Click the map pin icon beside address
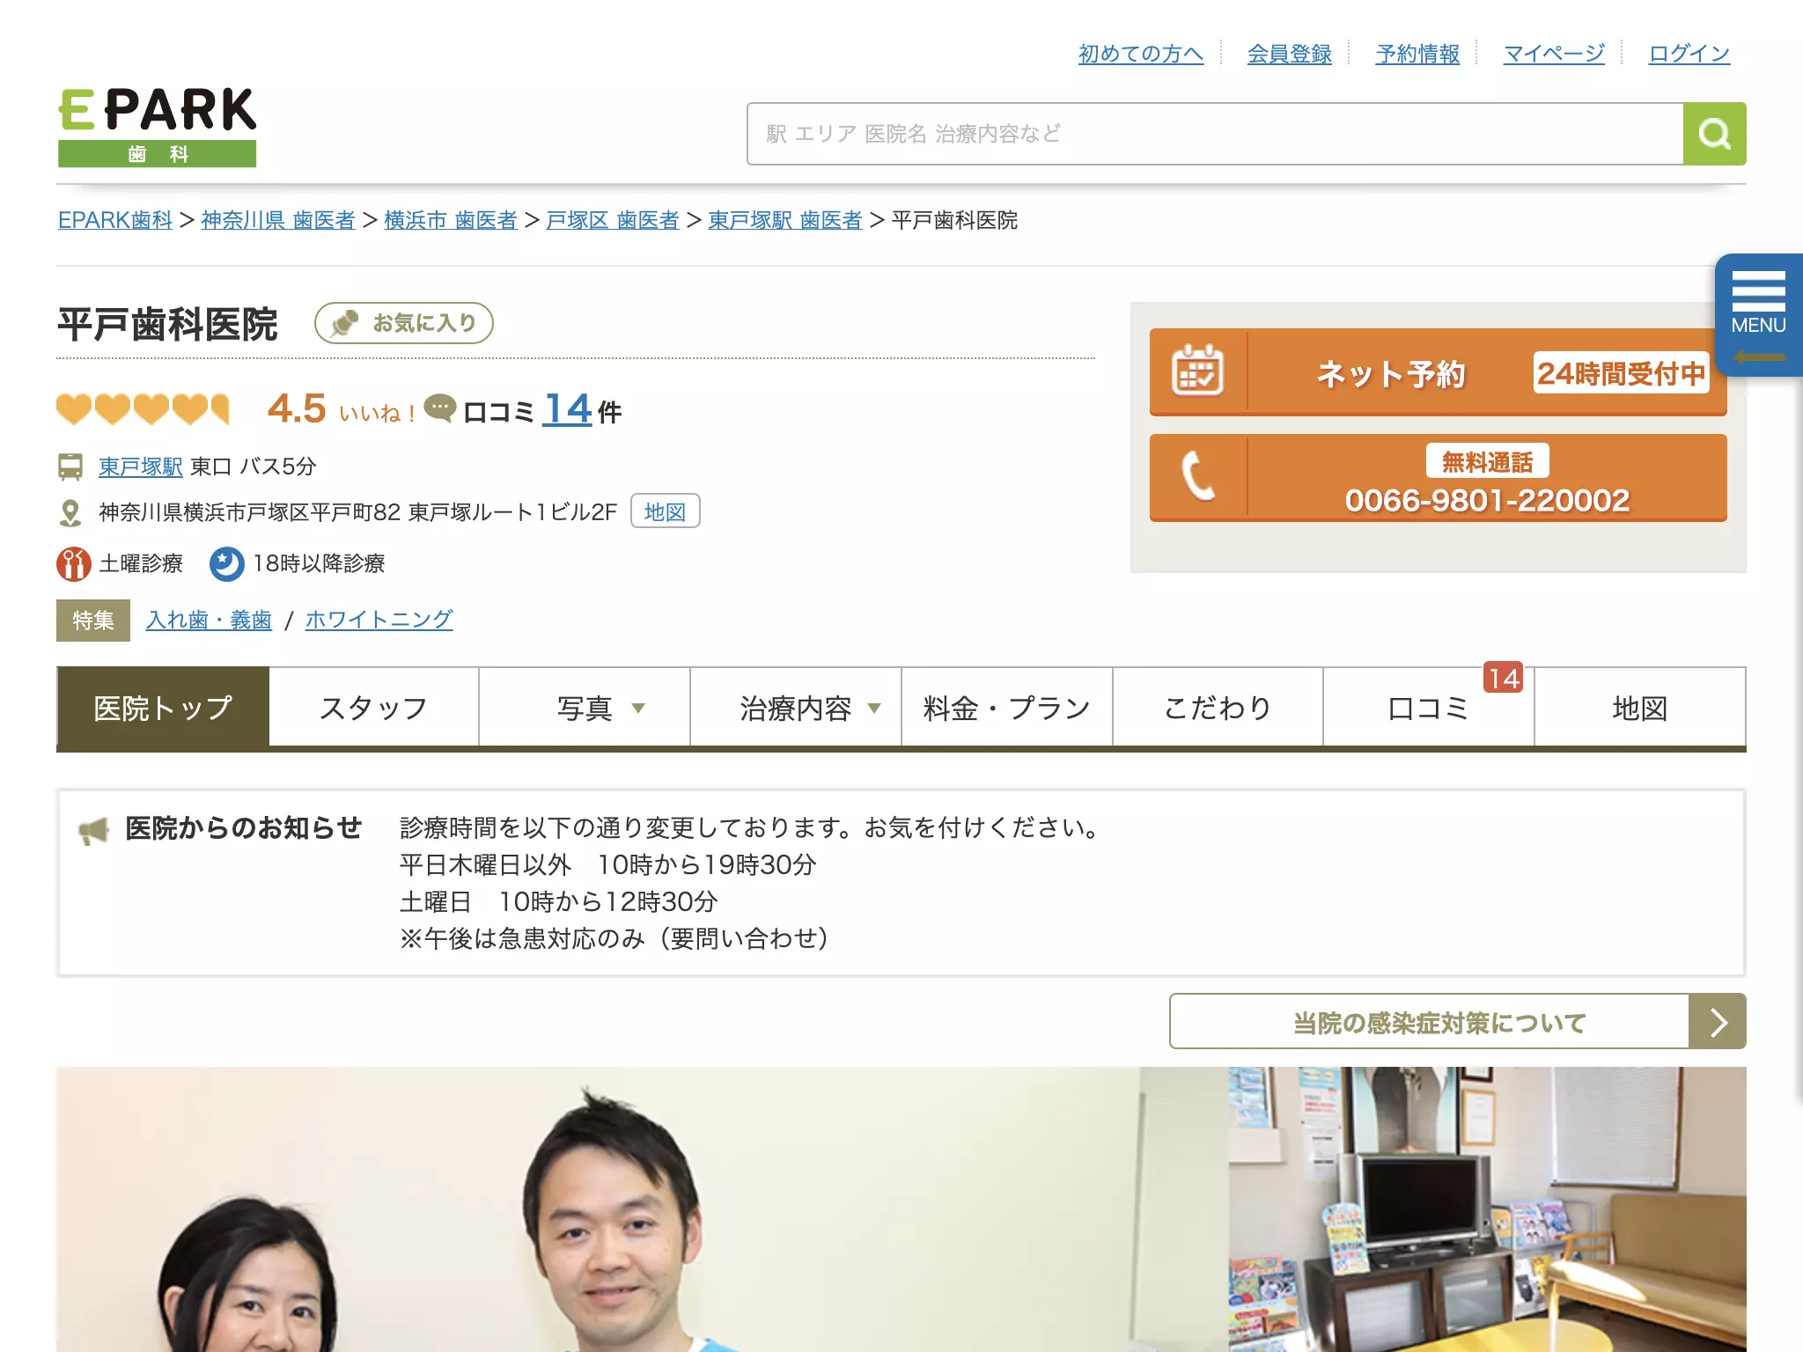1803x1352 pixels. (70, 512)
